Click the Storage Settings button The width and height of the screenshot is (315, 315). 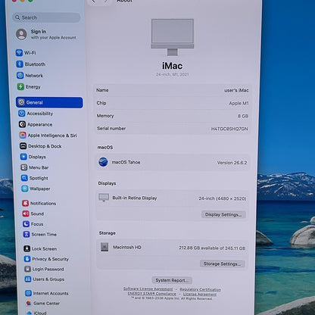(x=223, y=264)
